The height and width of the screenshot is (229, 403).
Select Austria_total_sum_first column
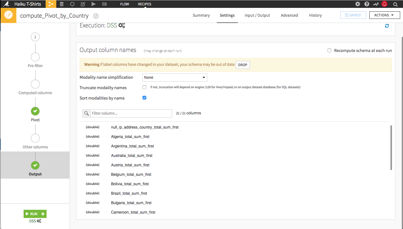click(x=130, y=165)
